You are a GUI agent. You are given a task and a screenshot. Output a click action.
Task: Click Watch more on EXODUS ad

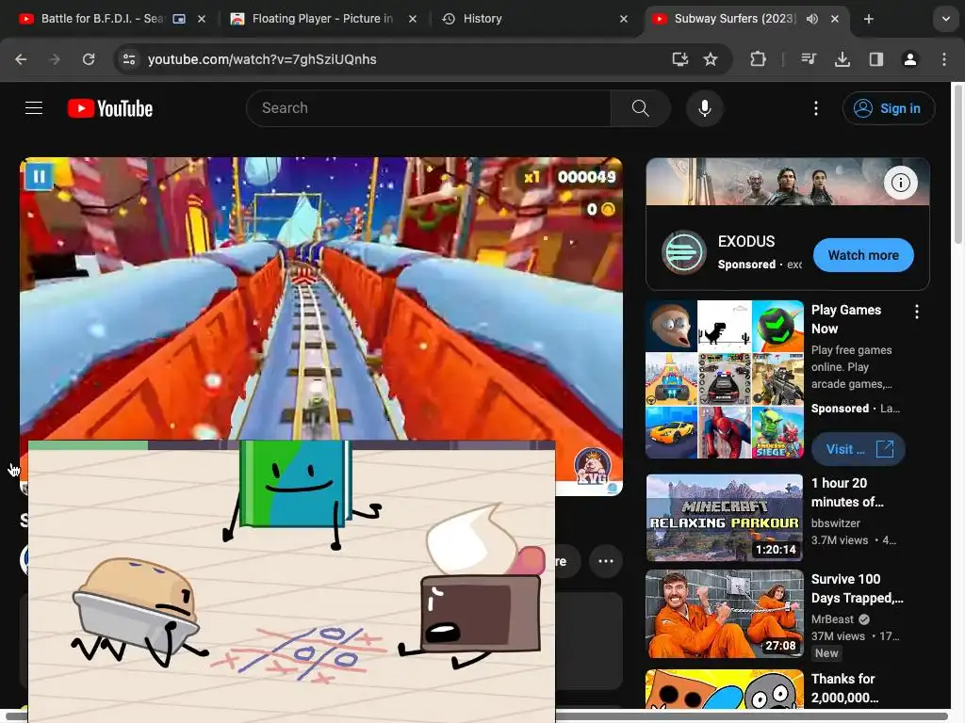[x=863, y=255]
